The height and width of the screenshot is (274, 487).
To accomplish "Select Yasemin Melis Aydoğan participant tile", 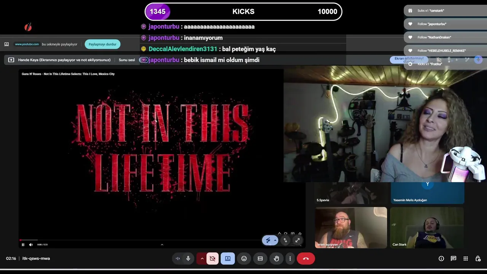I will [427, 193].
